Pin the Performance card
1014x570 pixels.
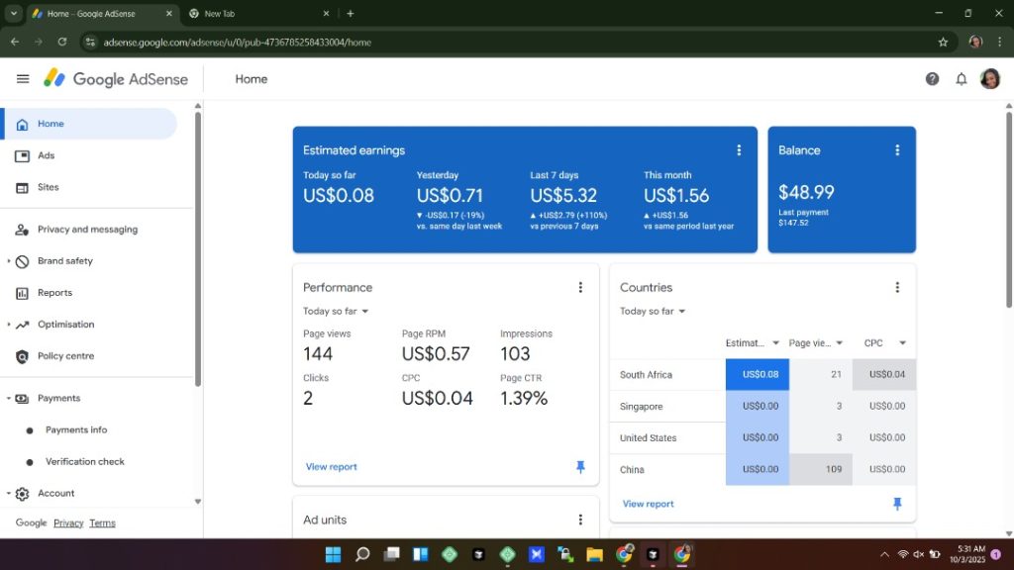[580, 467]
